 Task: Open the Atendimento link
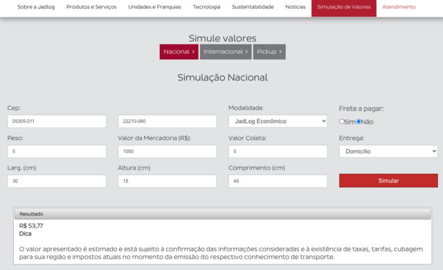click(399, 7)
